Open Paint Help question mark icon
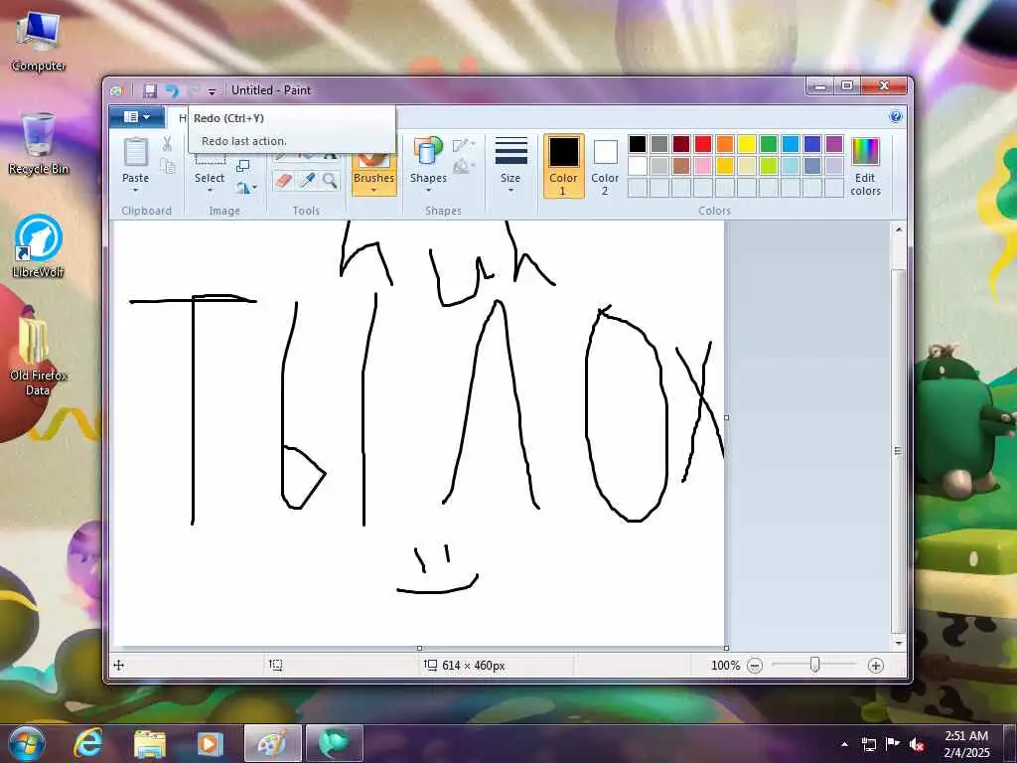 pos(896,117)
